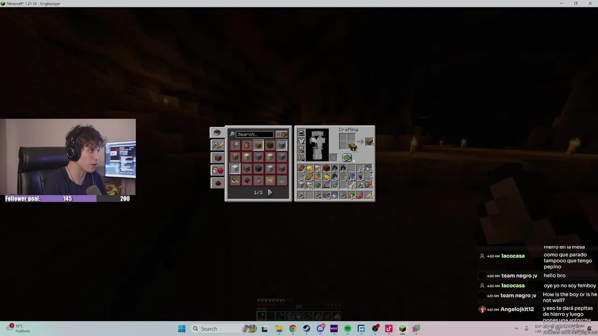Image resolution: width=598 pixels, height=336 pixels.
Task: Open OBS Studio from the taskbar
Action: pyautogui.click(x=375, y=329)
